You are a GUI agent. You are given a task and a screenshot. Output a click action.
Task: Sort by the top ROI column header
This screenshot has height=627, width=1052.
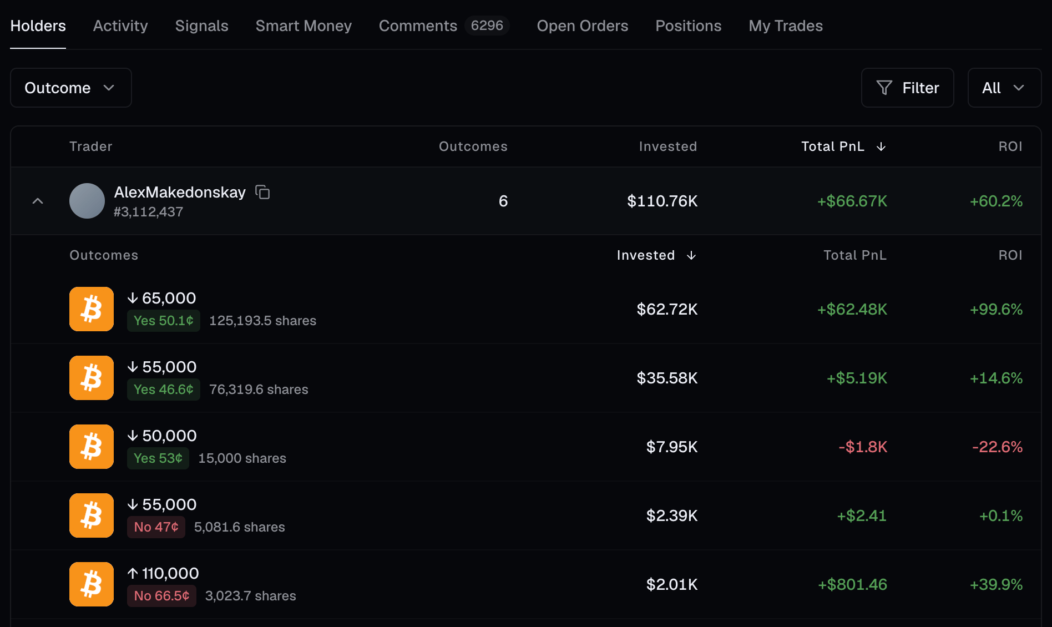coord(1010,146)
